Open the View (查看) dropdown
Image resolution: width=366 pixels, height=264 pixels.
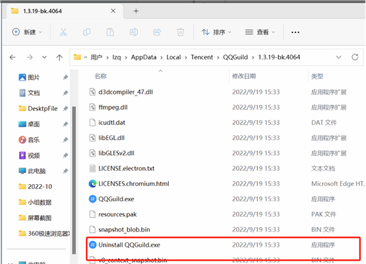coord(260,32)
